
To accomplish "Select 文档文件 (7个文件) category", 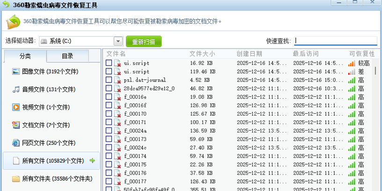I will (51, 125).
